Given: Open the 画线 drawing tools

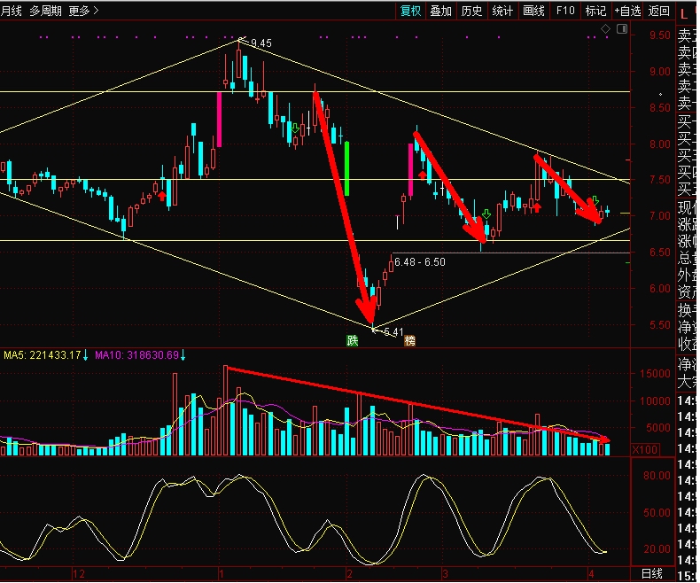Looking at the screenshot, I should [x=533, y=11].
